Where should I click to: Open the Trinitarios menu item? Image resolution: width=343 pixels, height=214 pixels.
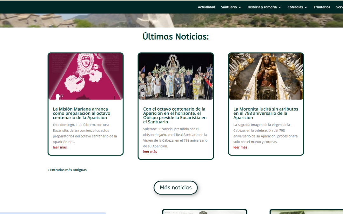pos(322,7)
